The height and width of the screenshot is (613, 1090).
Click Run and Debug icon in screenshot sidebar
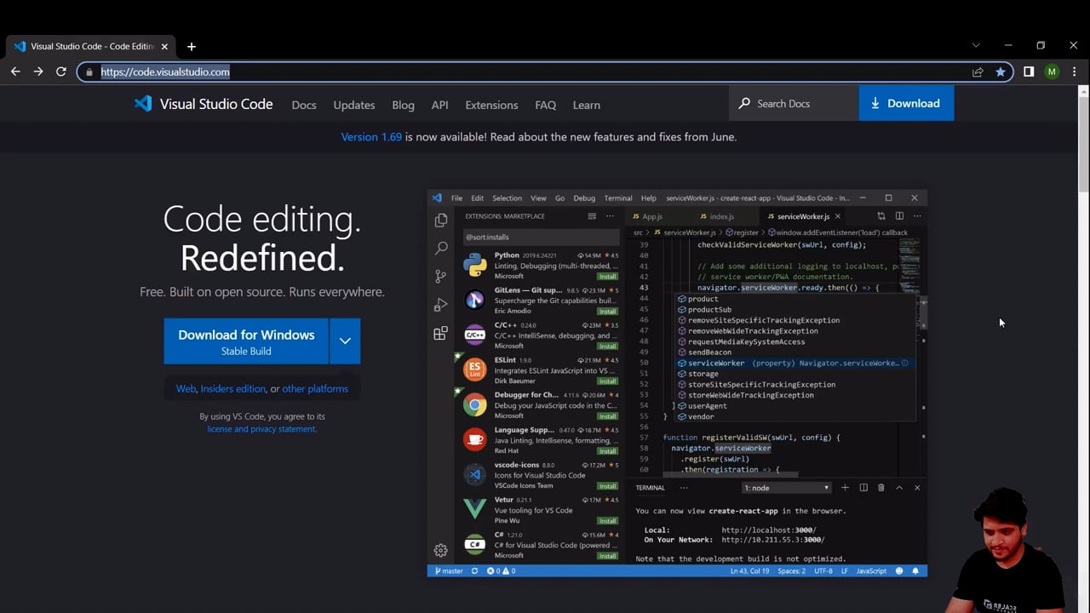pyautogui.click(x=440, y=305)
